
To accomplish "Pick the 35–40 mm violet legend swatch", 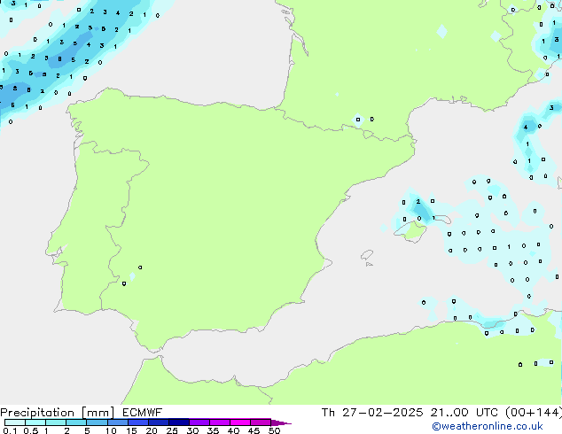I will (219, 422).
